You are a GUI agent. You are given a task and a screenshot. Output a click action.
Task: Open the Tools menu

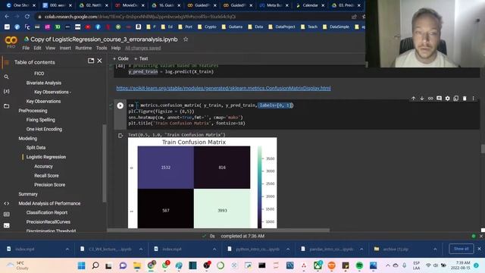click(102, 48)
